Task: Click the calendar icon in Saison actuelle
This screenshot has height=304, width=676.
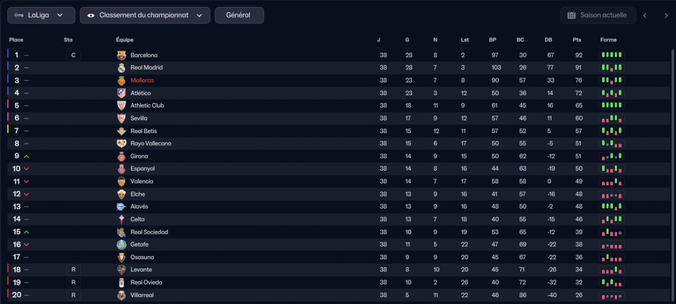Action: click(571, 15)
